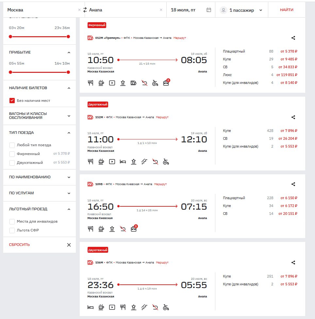The height and width of the screenshot is (319, 315).
Task: Tick the «Места для инвалидов» checkbox
Action: pos(12,221)
